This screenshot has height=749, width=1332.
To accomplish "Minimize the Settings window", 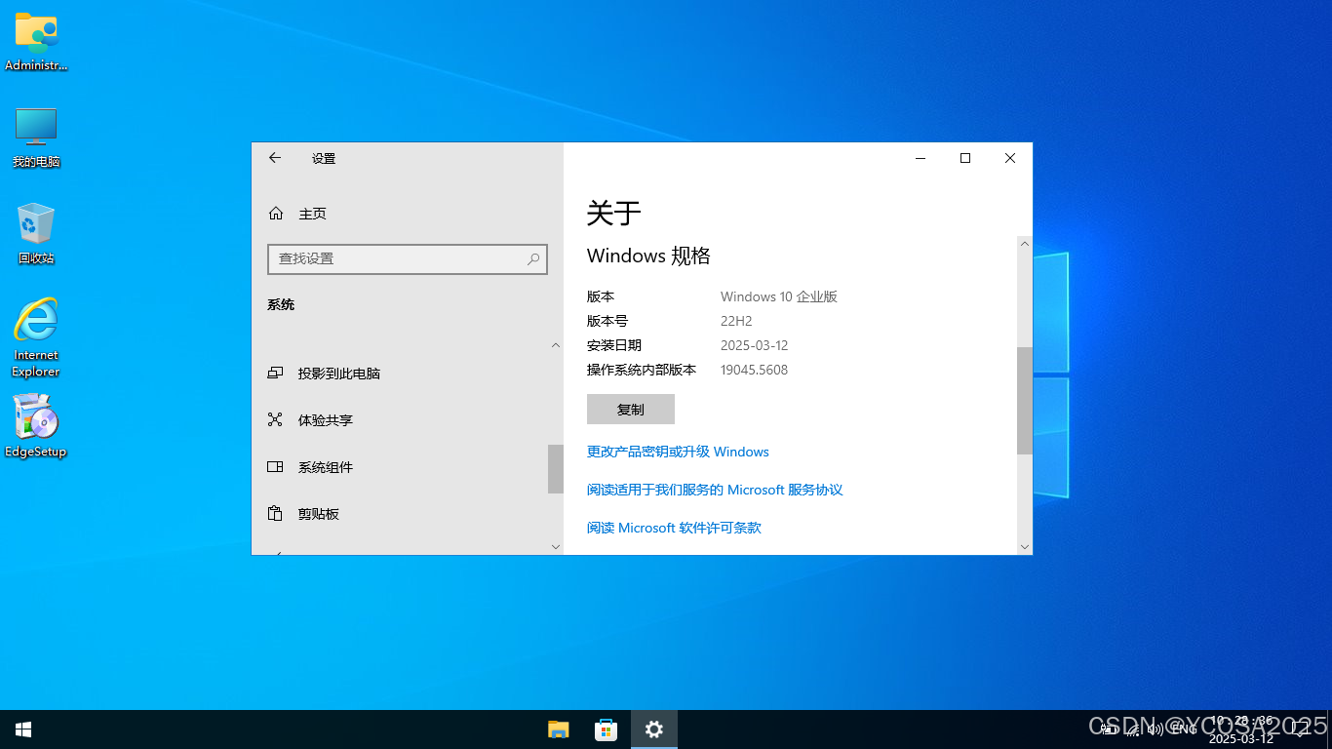I will (921, 158).
